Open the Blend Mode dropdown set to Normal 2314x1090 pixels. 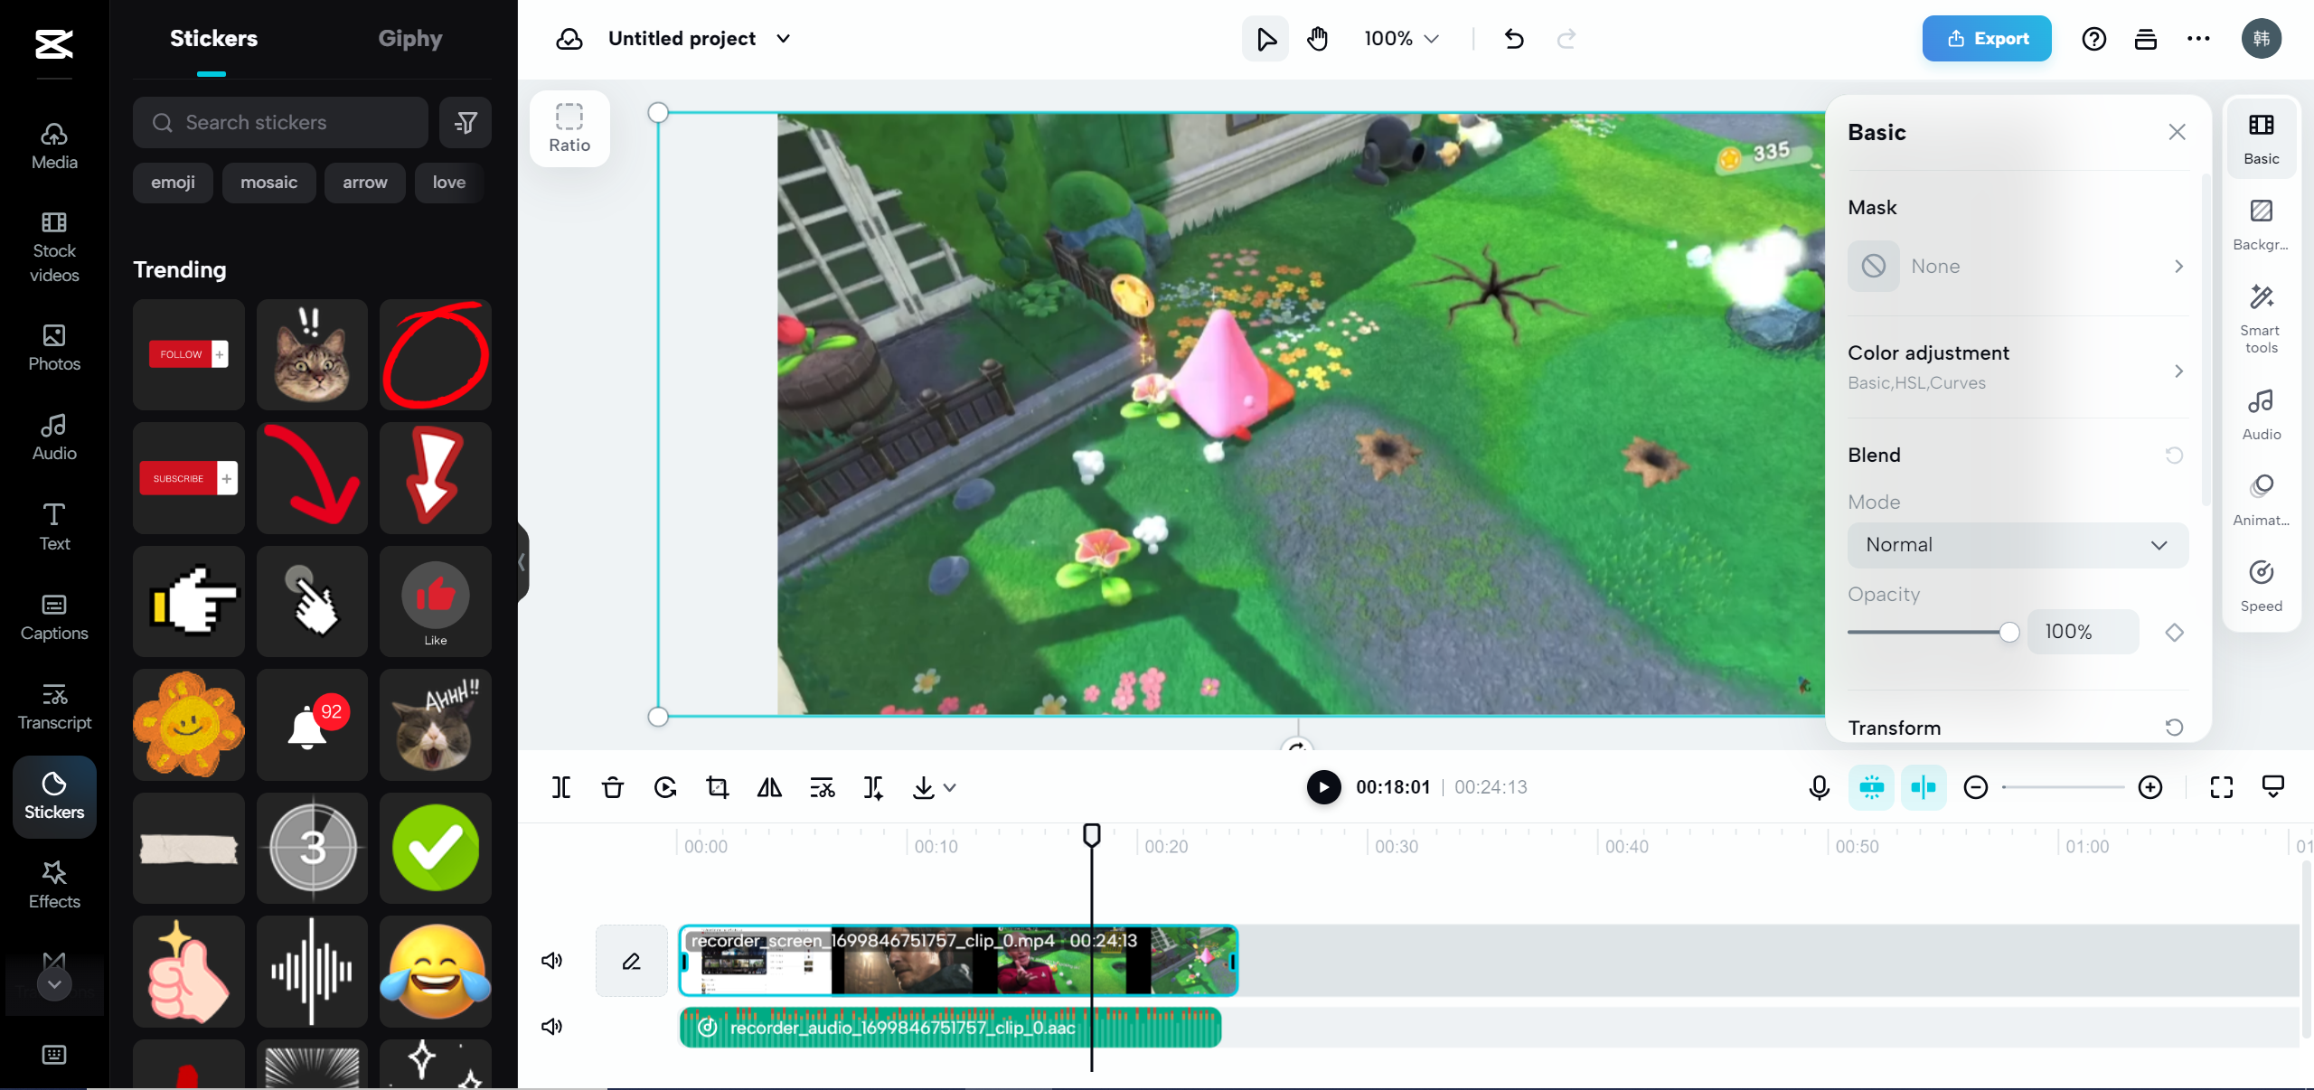2017,545
